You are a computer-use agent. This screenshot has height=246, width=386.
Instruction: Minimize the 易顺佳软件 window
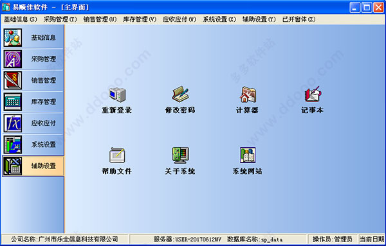pos(354,7)
